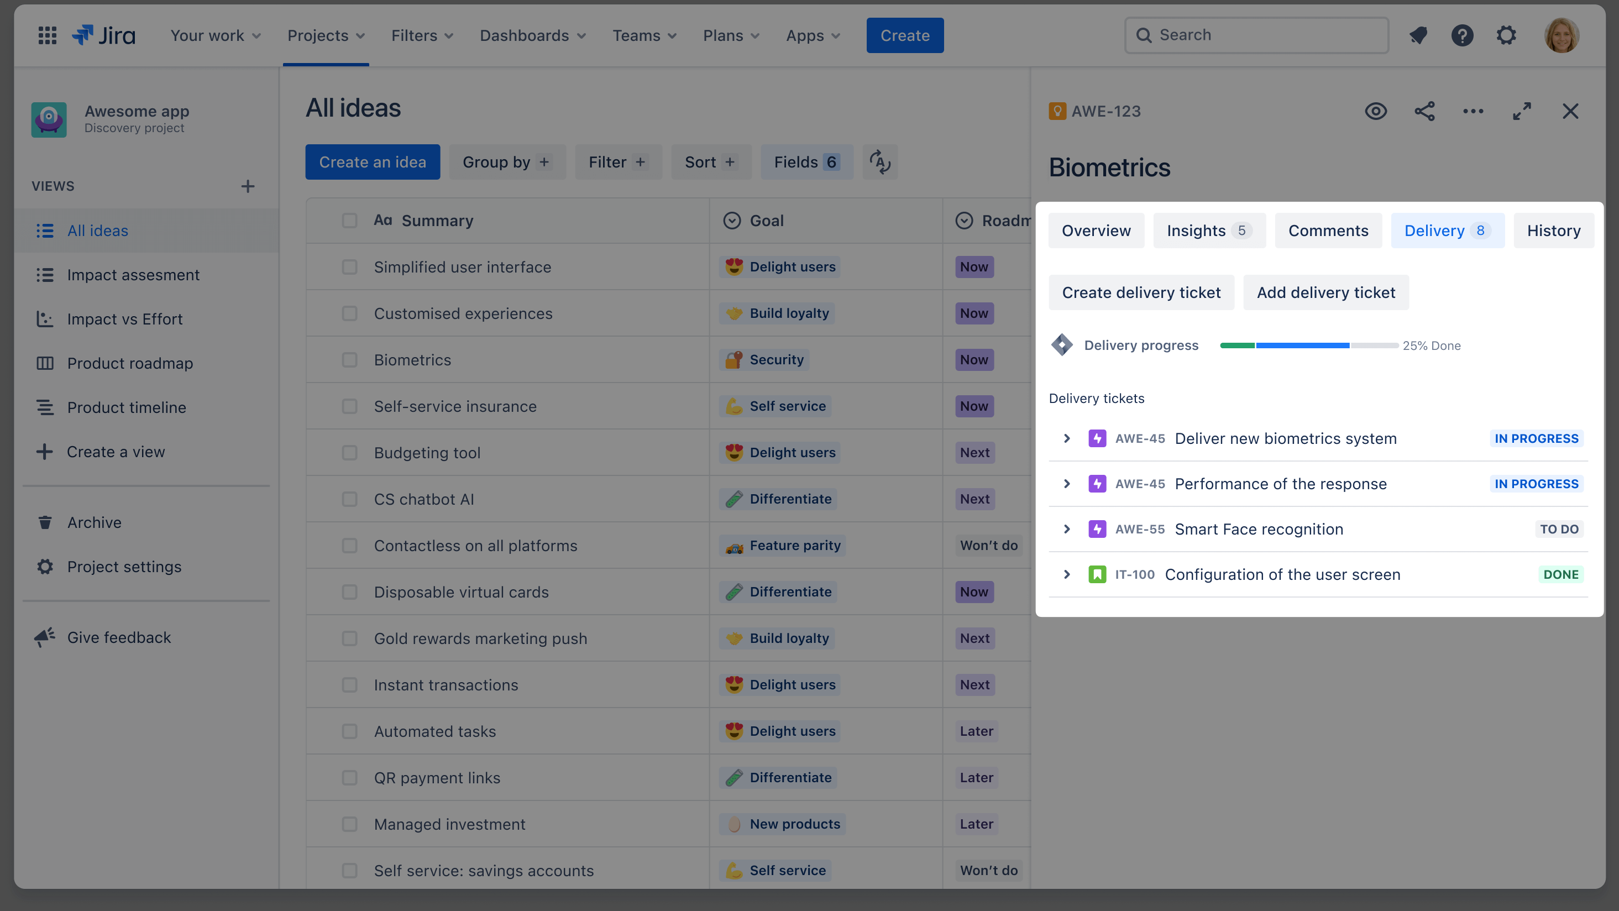Open the app switcher grid icon
Screen dimensions: 1619x911
[x=47, y=35]
